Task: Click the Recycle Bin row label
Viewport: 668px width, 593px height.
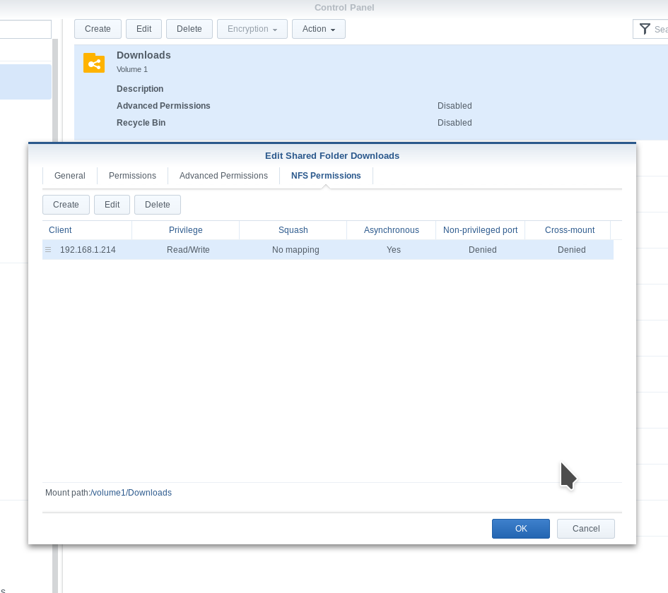Action: pyautogui.click(x=141, y=123)
